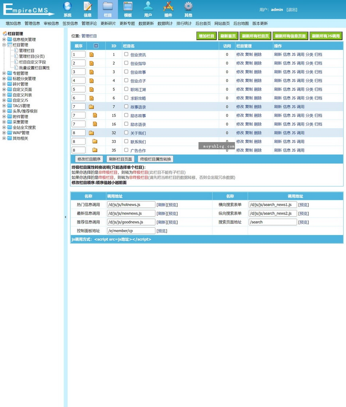This screenshot has width=346, height=407.
Task: Check the box for 创业点子
Action: click(126, 80)
